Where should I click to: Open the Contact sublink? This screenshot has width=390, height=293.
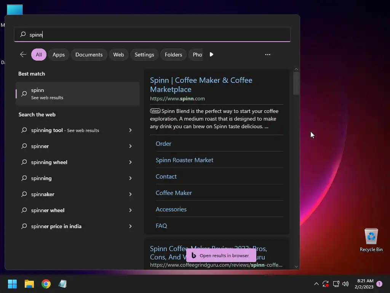click(166, 176)
